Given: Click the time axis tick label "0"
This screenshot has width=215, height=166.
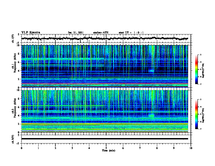Looking at the screenshot, I should pyautogui.click(x=21, y=148).
